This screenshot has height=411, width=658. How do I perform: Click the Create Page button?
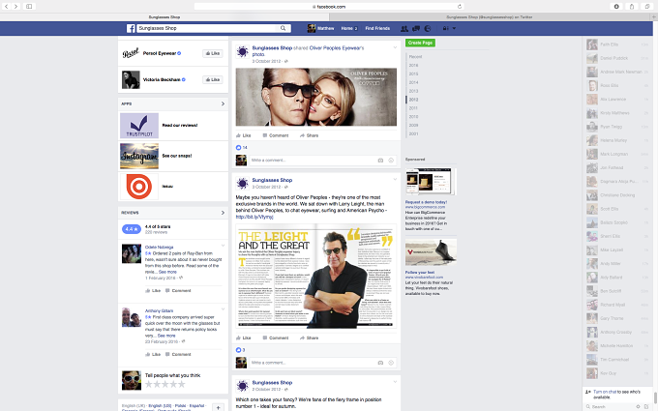(x=420, y=43)
